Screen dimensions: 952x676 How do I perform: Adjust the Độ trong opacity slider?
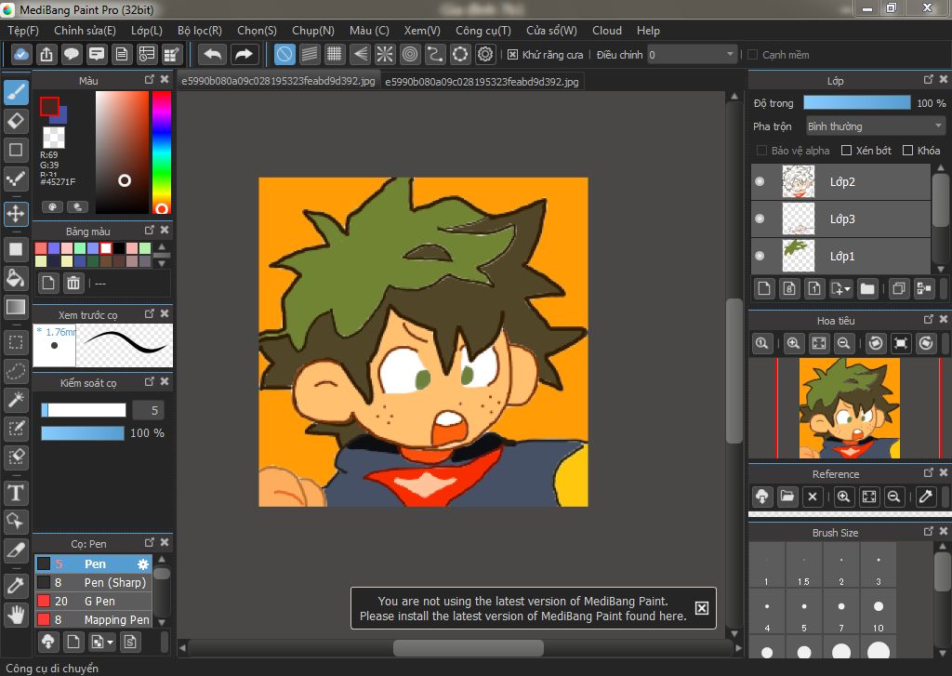856,102
